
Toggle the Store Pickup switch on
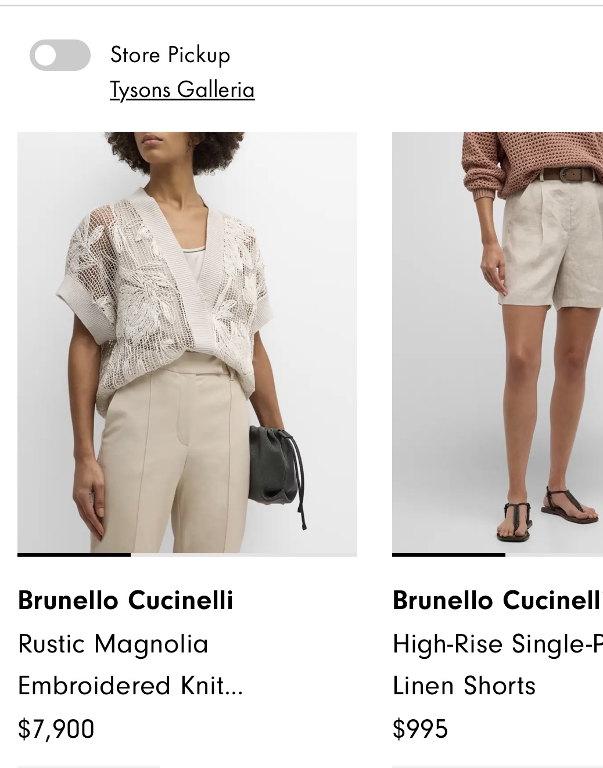click(60, 55)
